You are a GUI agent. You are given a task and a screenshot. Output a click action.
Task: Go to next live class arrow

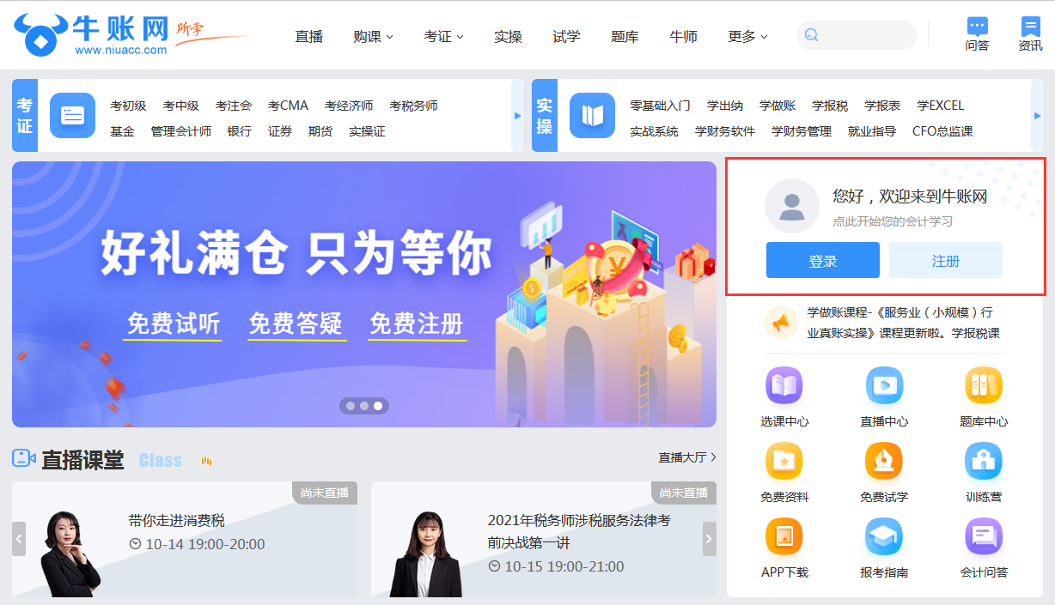[709, 539]
